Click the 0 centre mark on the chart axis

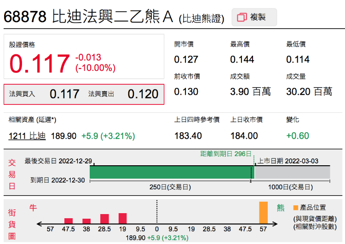point(157,229)
